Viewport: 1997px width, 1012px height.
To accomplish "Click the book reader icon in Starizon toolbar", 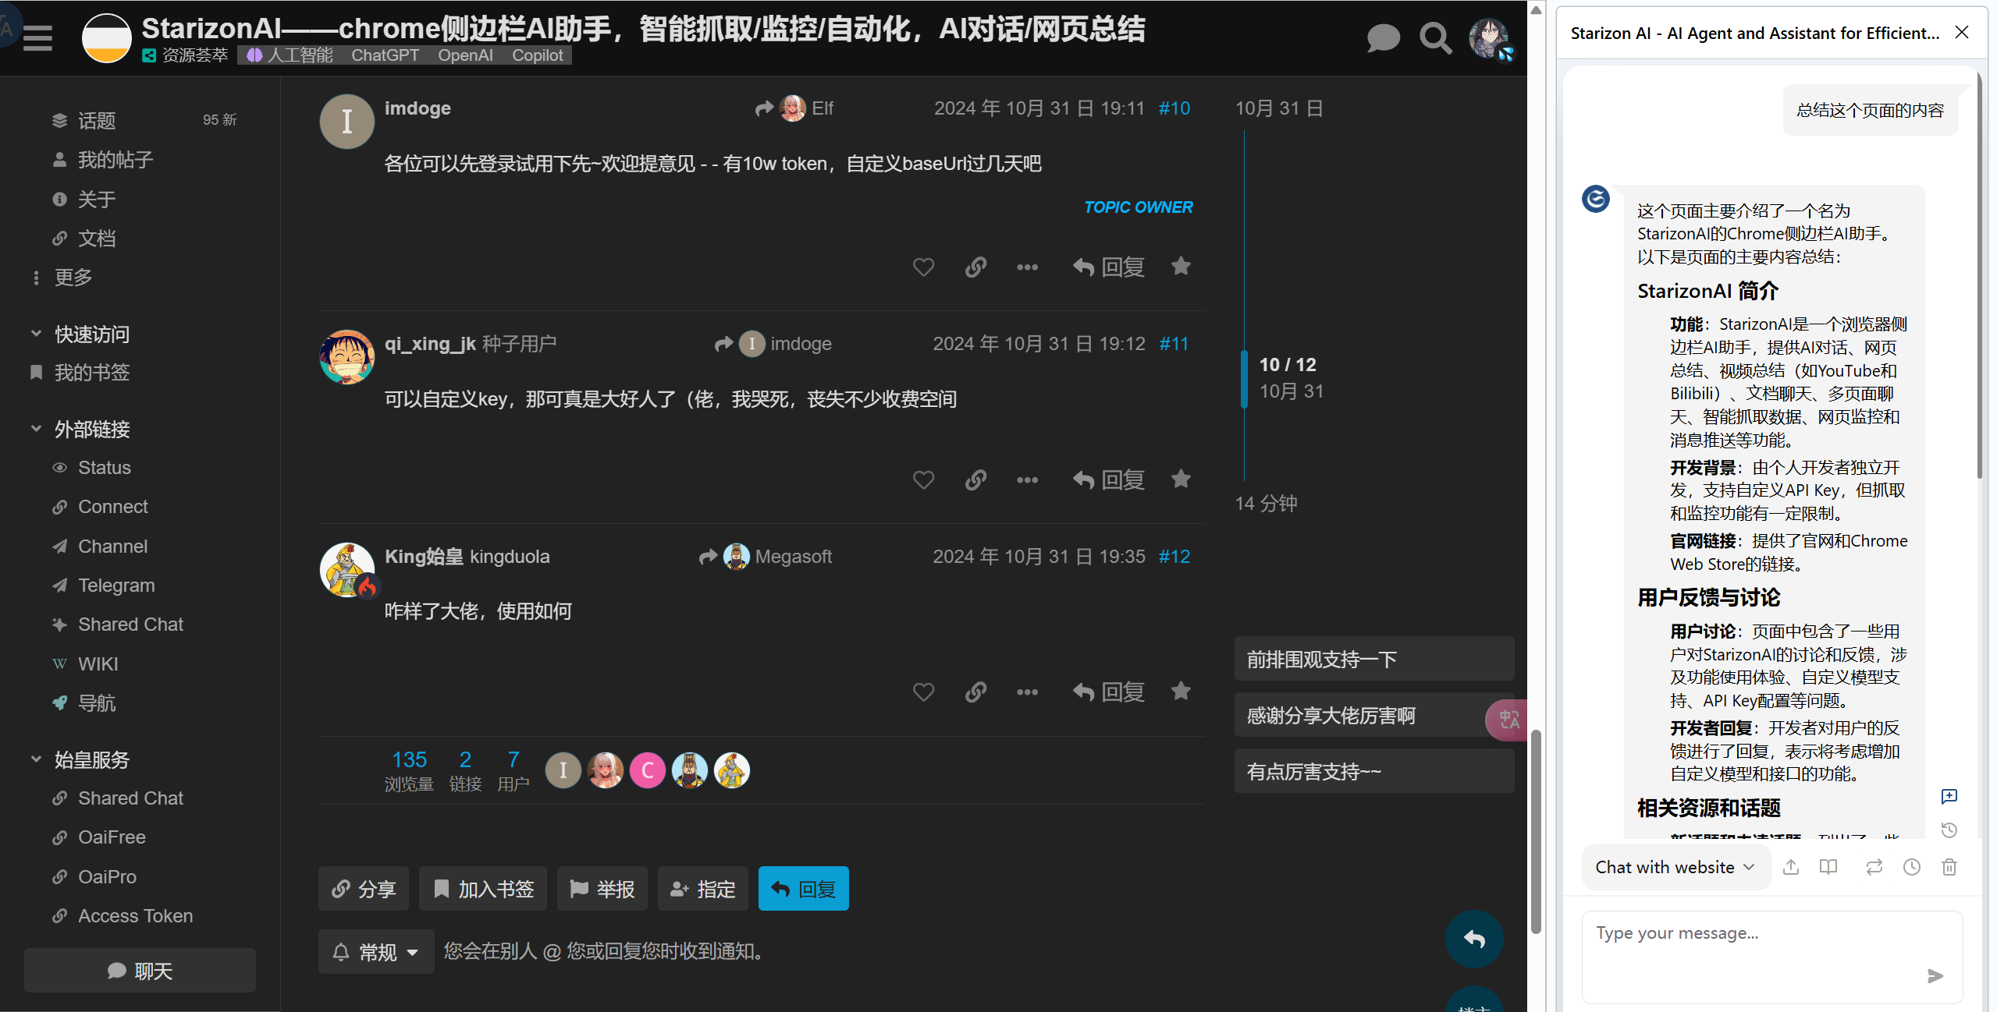I will click(x=1828, y=867).
